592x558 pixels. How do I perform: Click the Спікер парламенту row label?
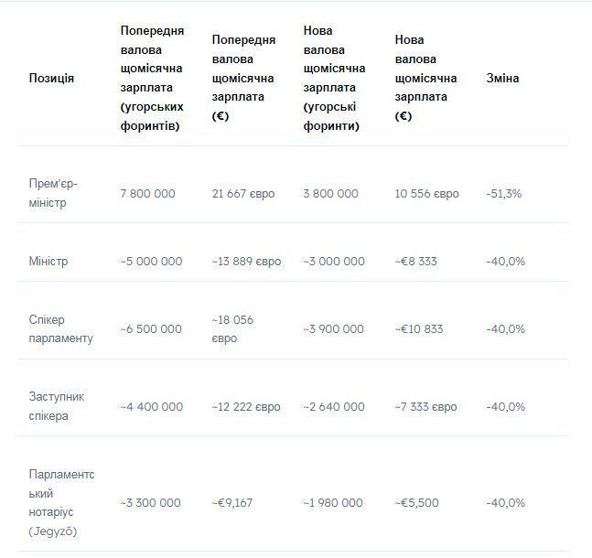point(60,328)
